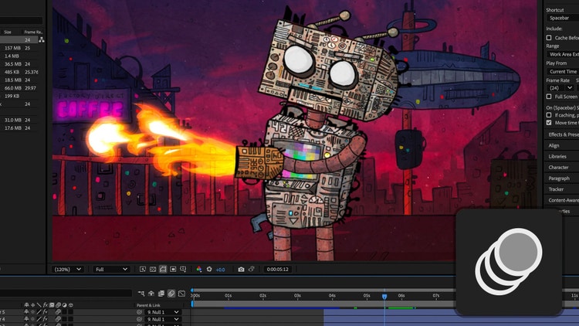Click the Collapse Transformations column header icon
This screenshot has width=579, height=326.
click(x=33, y=305)
